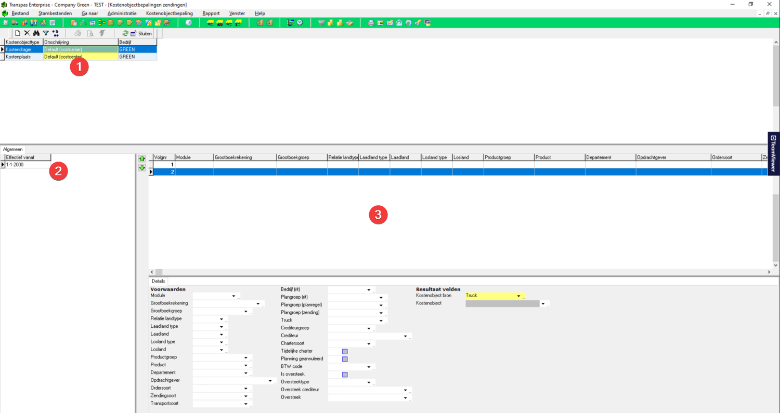Click the Volgnr column header
This screenshot has height=413, width=780.
[164, 157]
